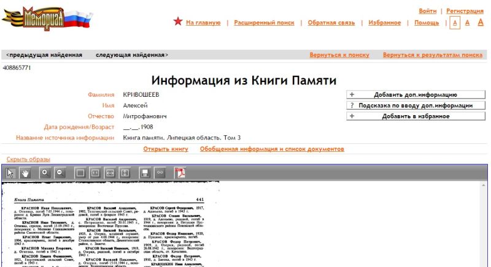
Task: Expand 'Добавить в избранное' option
Action: coord(416,116)
